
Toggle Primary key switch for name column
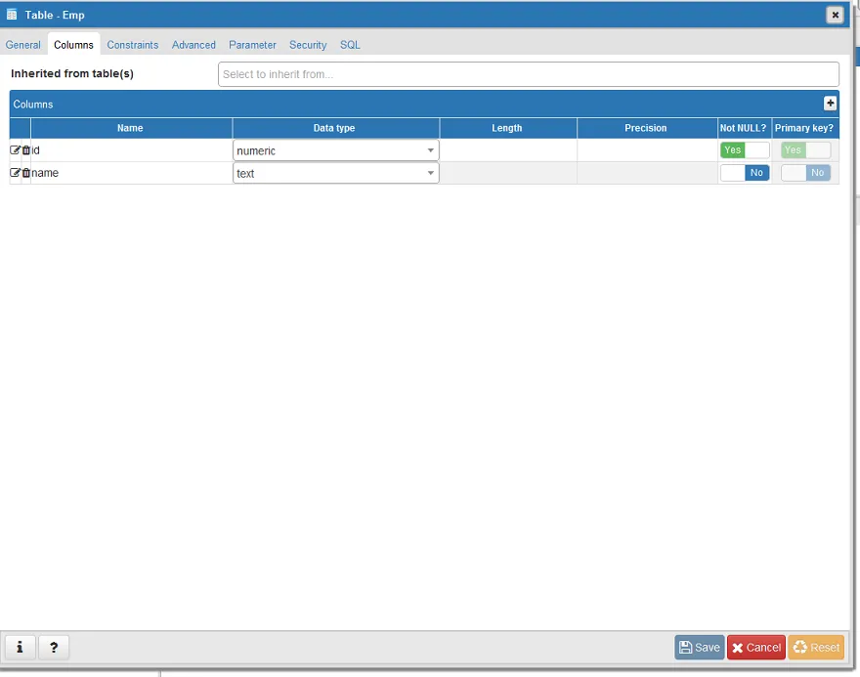pyautogui.click(x=805, y=173)
